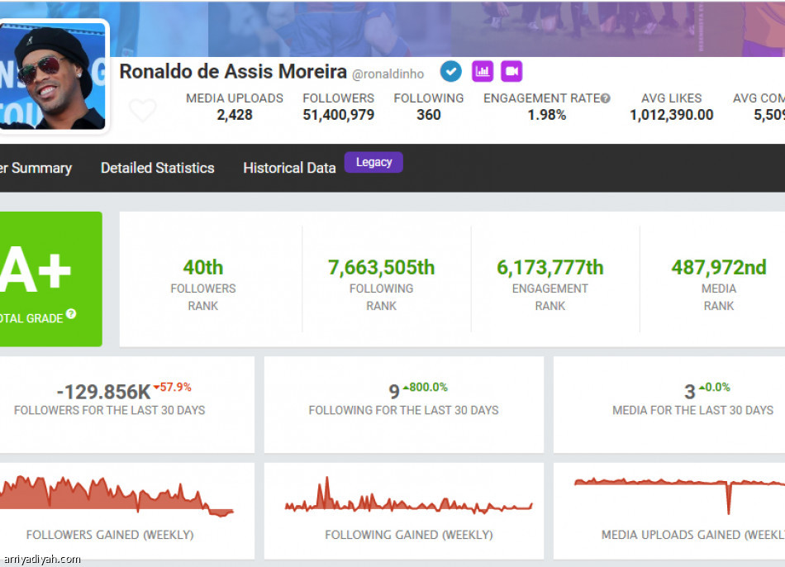Viewport: 785px width, 567px height.
Task: Open the purple bar chart statistics icon
Action: pos(483,72)
